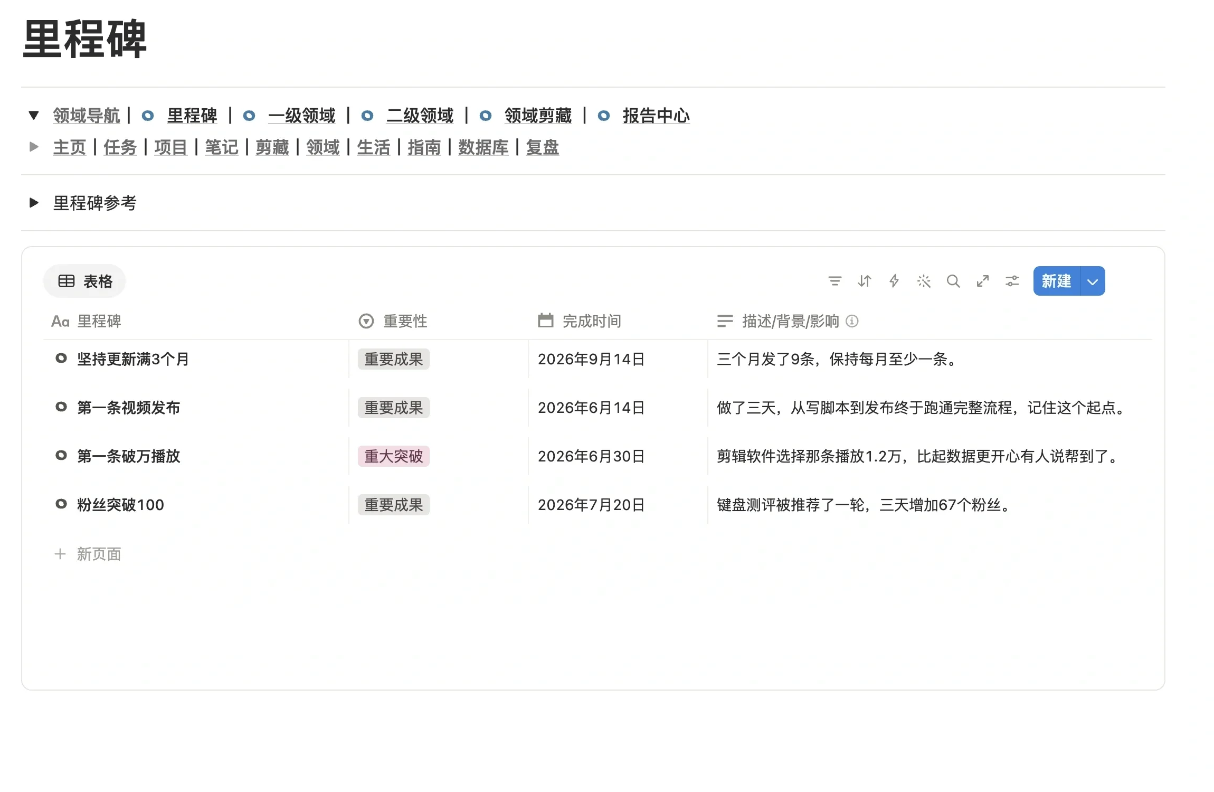
Task: Click the circle icon before 报告中心
Action: (x=604, y=116)
